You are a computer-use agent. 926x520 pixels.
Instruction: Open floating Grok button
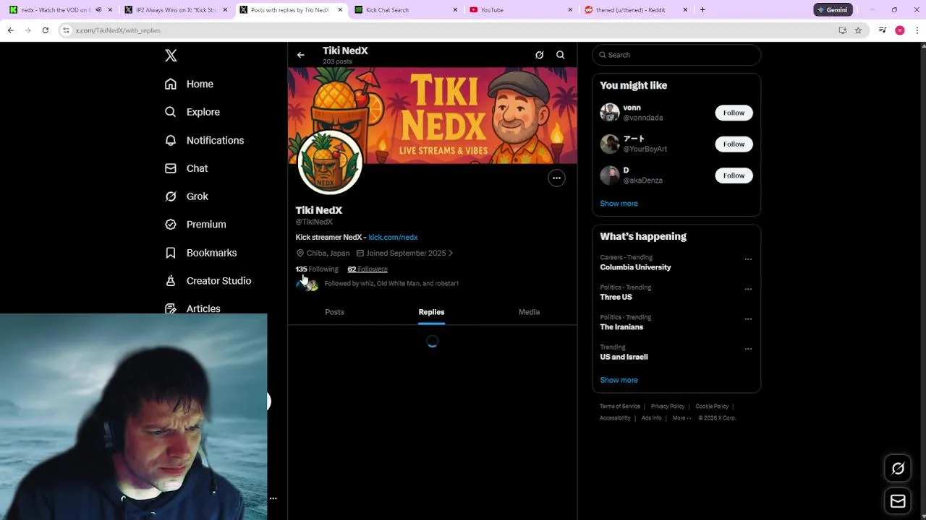[898, 469]
